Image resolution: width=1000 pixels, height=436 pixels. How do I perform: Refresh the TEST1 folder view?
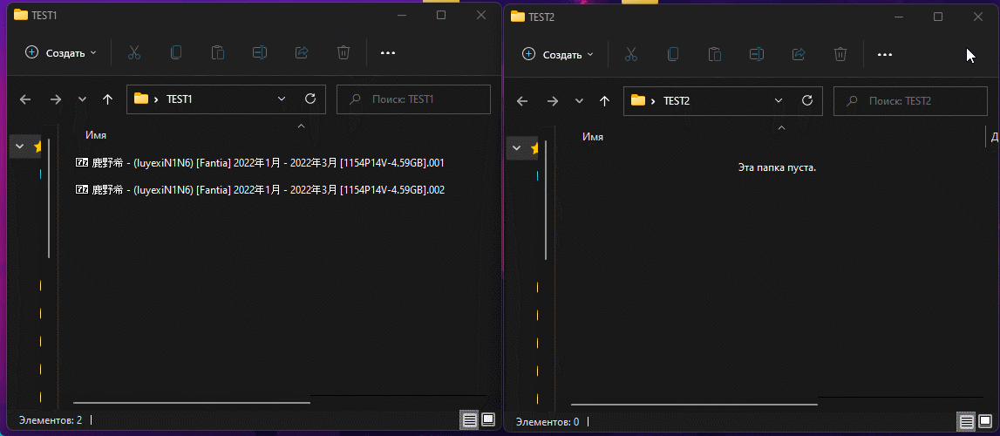click(x=310, y=99)
